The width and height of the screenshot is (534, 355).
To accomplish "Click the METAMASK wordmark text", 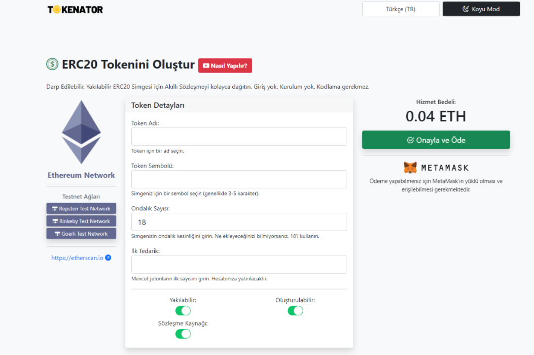I will pyautogui.click(x=445, y=168).
